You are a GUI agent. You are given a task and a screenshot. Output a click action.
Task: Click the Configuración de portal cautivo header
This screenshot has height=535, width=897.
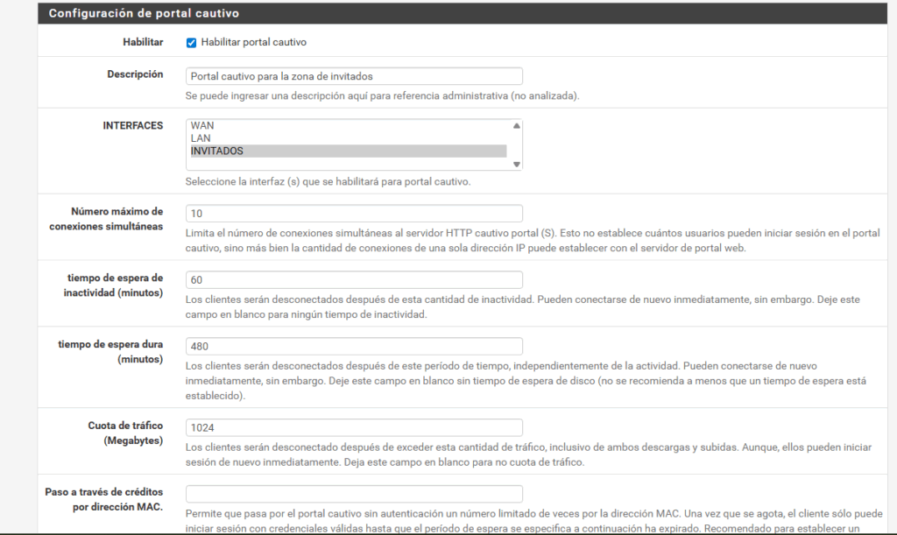click(144, 13)
